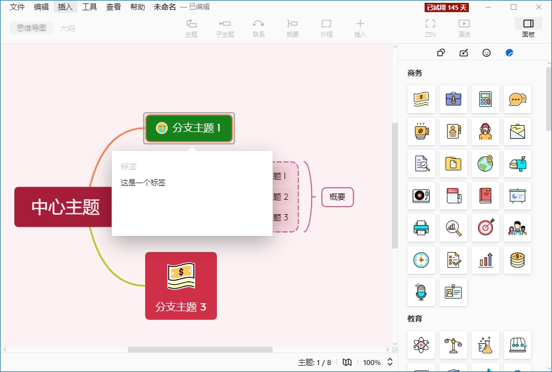Insert the dollar banknote sticker from the panel

tap(421, 99)
